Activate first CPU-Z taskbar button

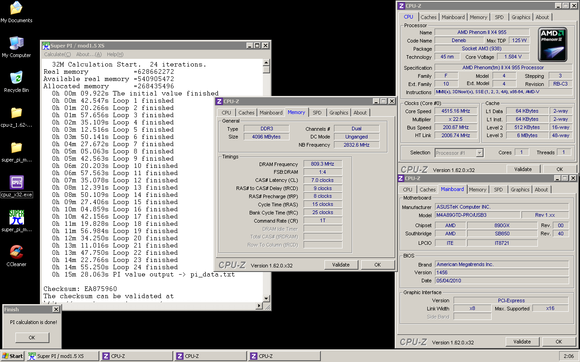pyautogui.click(x=136, y=356)
